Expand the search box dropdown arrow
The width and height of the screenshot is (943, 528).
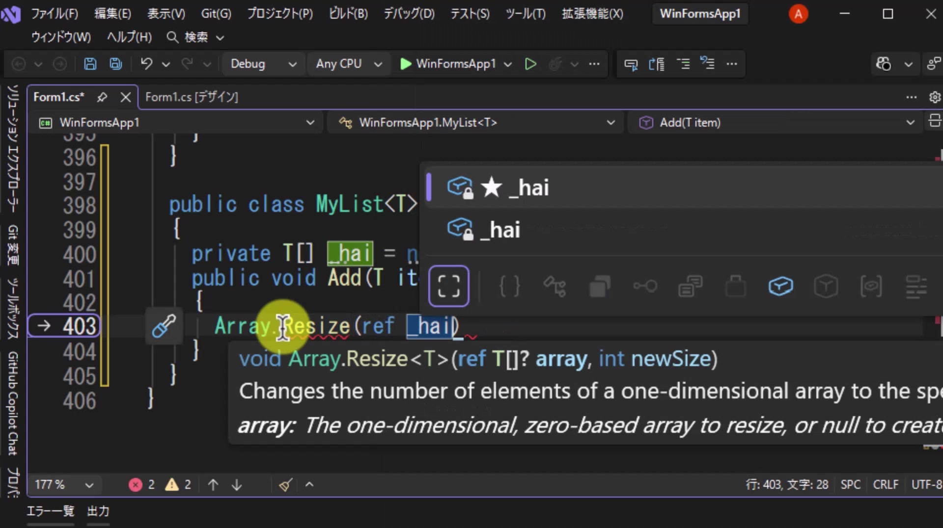pos(220,37)
